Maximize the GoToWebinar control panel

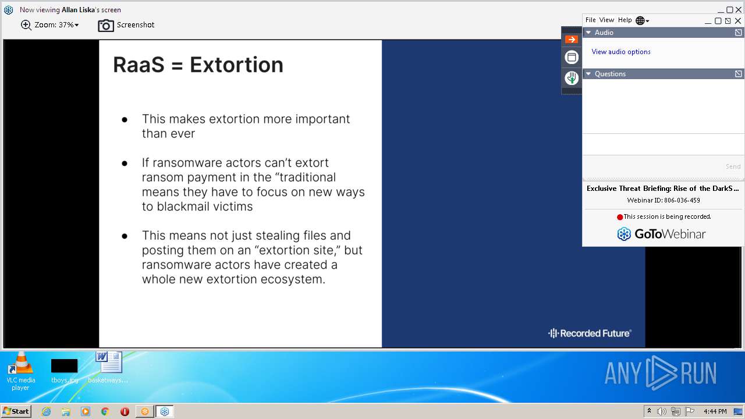pos(718,20)
